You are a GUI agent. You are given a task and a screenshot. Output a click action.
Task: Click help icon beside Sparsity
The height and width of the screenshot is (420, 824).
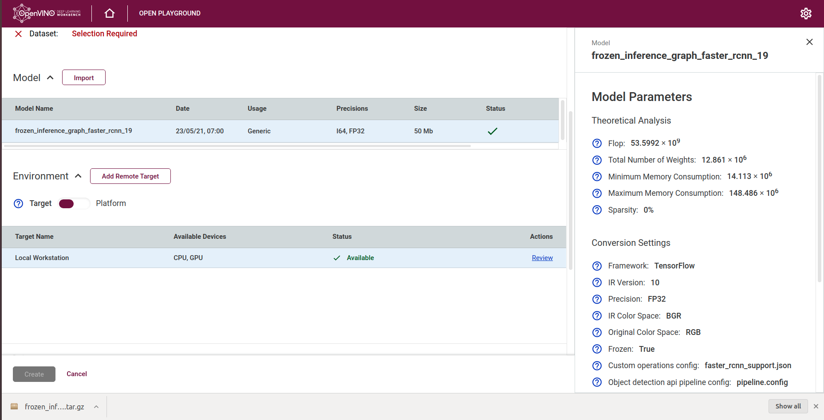pos(597,210)
